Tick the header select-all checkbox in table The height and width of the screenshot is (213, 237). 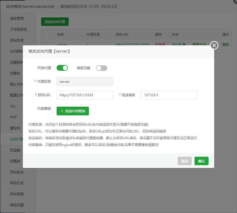coord(46,34)
